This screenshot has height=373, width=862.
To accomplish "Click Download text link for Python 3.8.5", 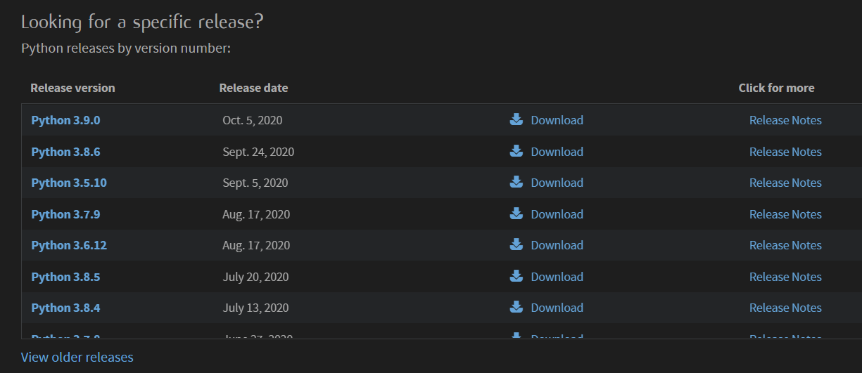I will point(557,277).
